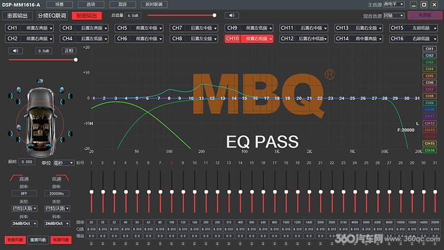Open the high-pass 类型 filter type dropdown
444x250 pixels.
(24, 208)
